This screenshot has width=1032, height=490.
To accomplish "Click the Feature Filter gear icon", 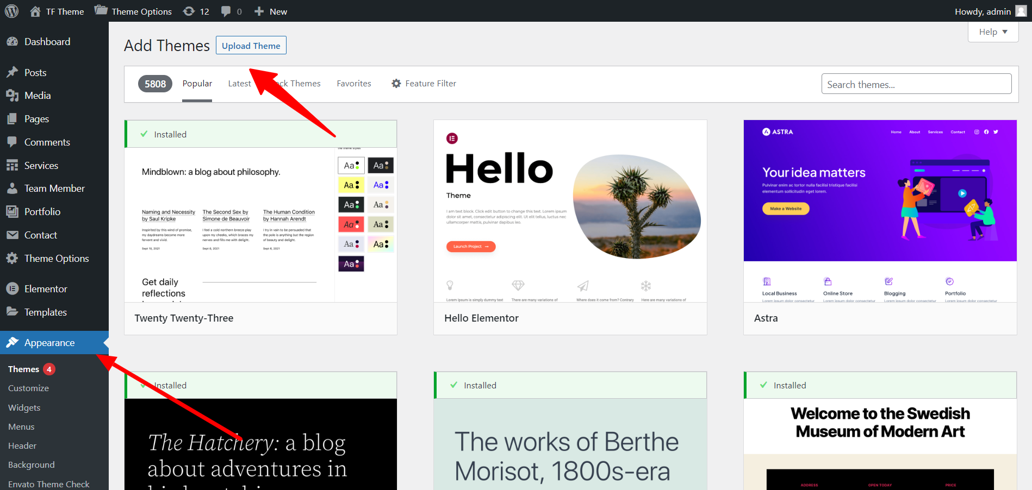I will click(x=396, y=84).
